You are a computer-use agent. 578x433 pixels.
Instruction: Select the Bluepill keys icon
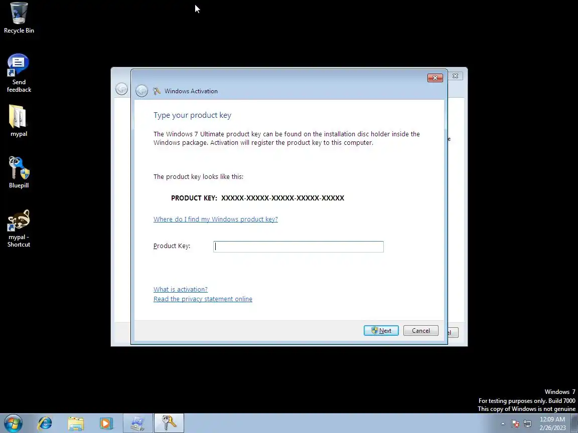pos(19,172)
